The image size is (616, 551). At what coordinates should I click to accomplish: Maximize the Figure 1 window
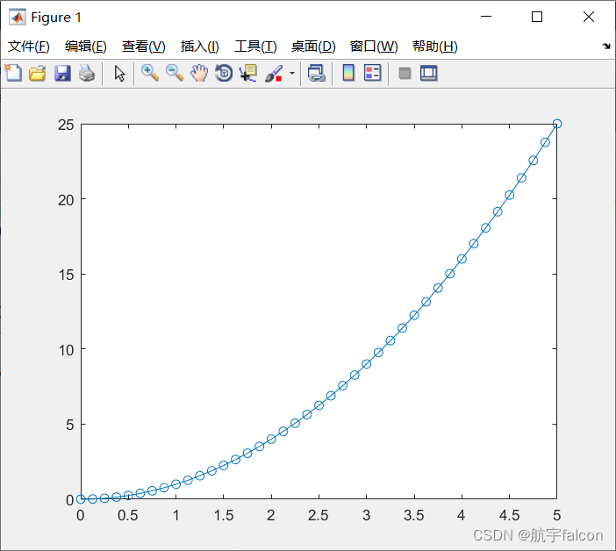(537, 17)
